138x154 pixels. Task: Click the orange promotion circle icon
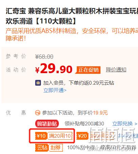[38, 113]
